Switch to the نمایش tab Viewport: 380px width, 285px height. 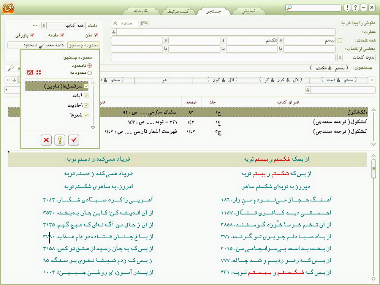tap(249, 11)
